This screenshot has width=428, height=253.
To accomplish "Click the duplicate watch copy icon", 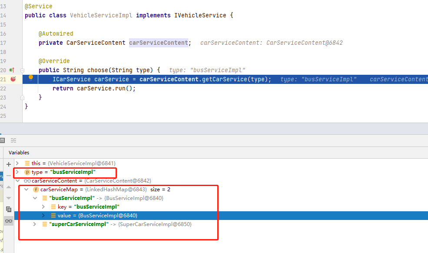I will pyautogui.click(x=8, y=210).
